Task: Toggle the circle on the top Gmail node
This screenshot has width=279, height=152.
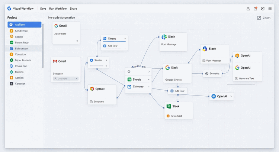Action: coord(77,41)
